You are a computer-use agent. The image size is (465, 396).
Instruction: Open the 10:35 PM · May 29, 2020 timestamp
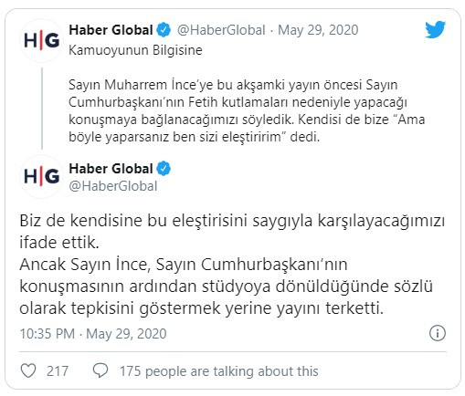point(93,334)
